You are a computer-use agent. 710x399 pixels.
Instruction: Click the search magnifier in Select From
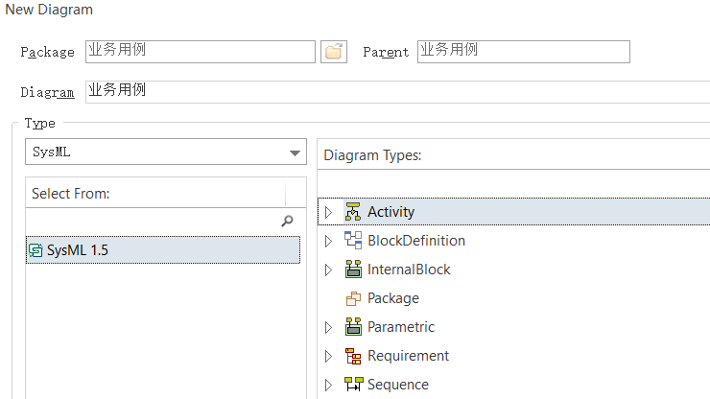(287, 221)
